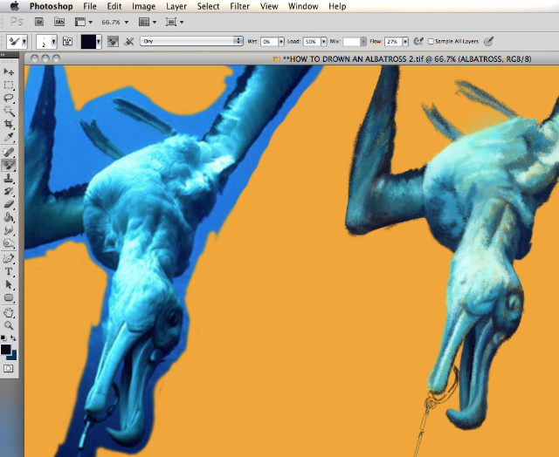
Task: Select the Rounded Rectangle shape tool
Action: tap(9, 298)
